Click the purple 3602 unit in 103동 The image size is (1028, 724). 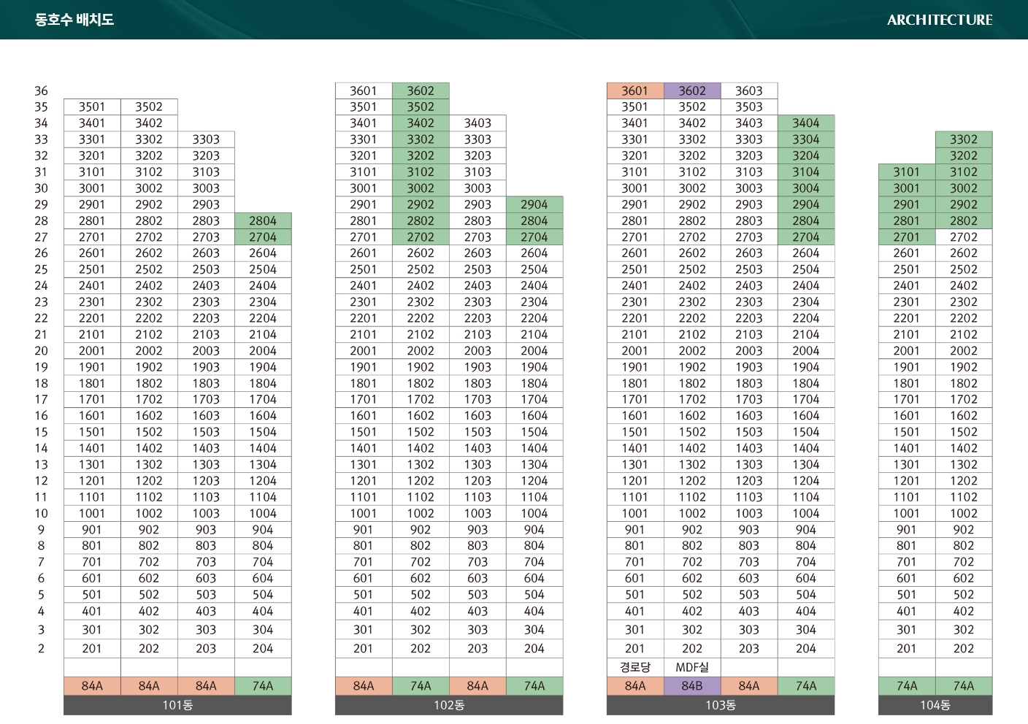[x=692, y=90]
